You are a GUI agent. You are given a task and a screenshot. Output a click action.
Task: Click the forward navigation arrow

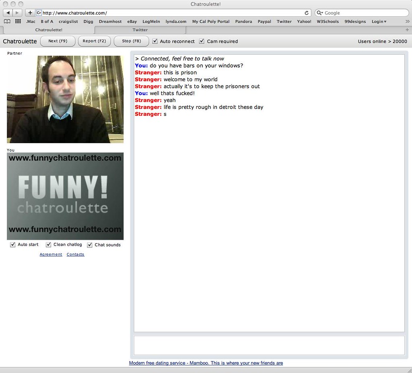tap(16, 12)
